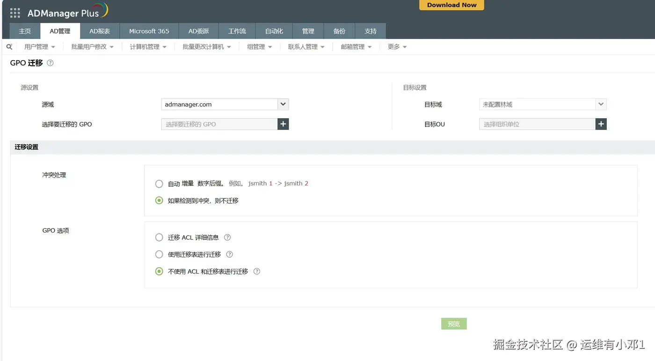655x361 pixels.
Task: Switch to the AD报表 tab
Action: point(100,31)
